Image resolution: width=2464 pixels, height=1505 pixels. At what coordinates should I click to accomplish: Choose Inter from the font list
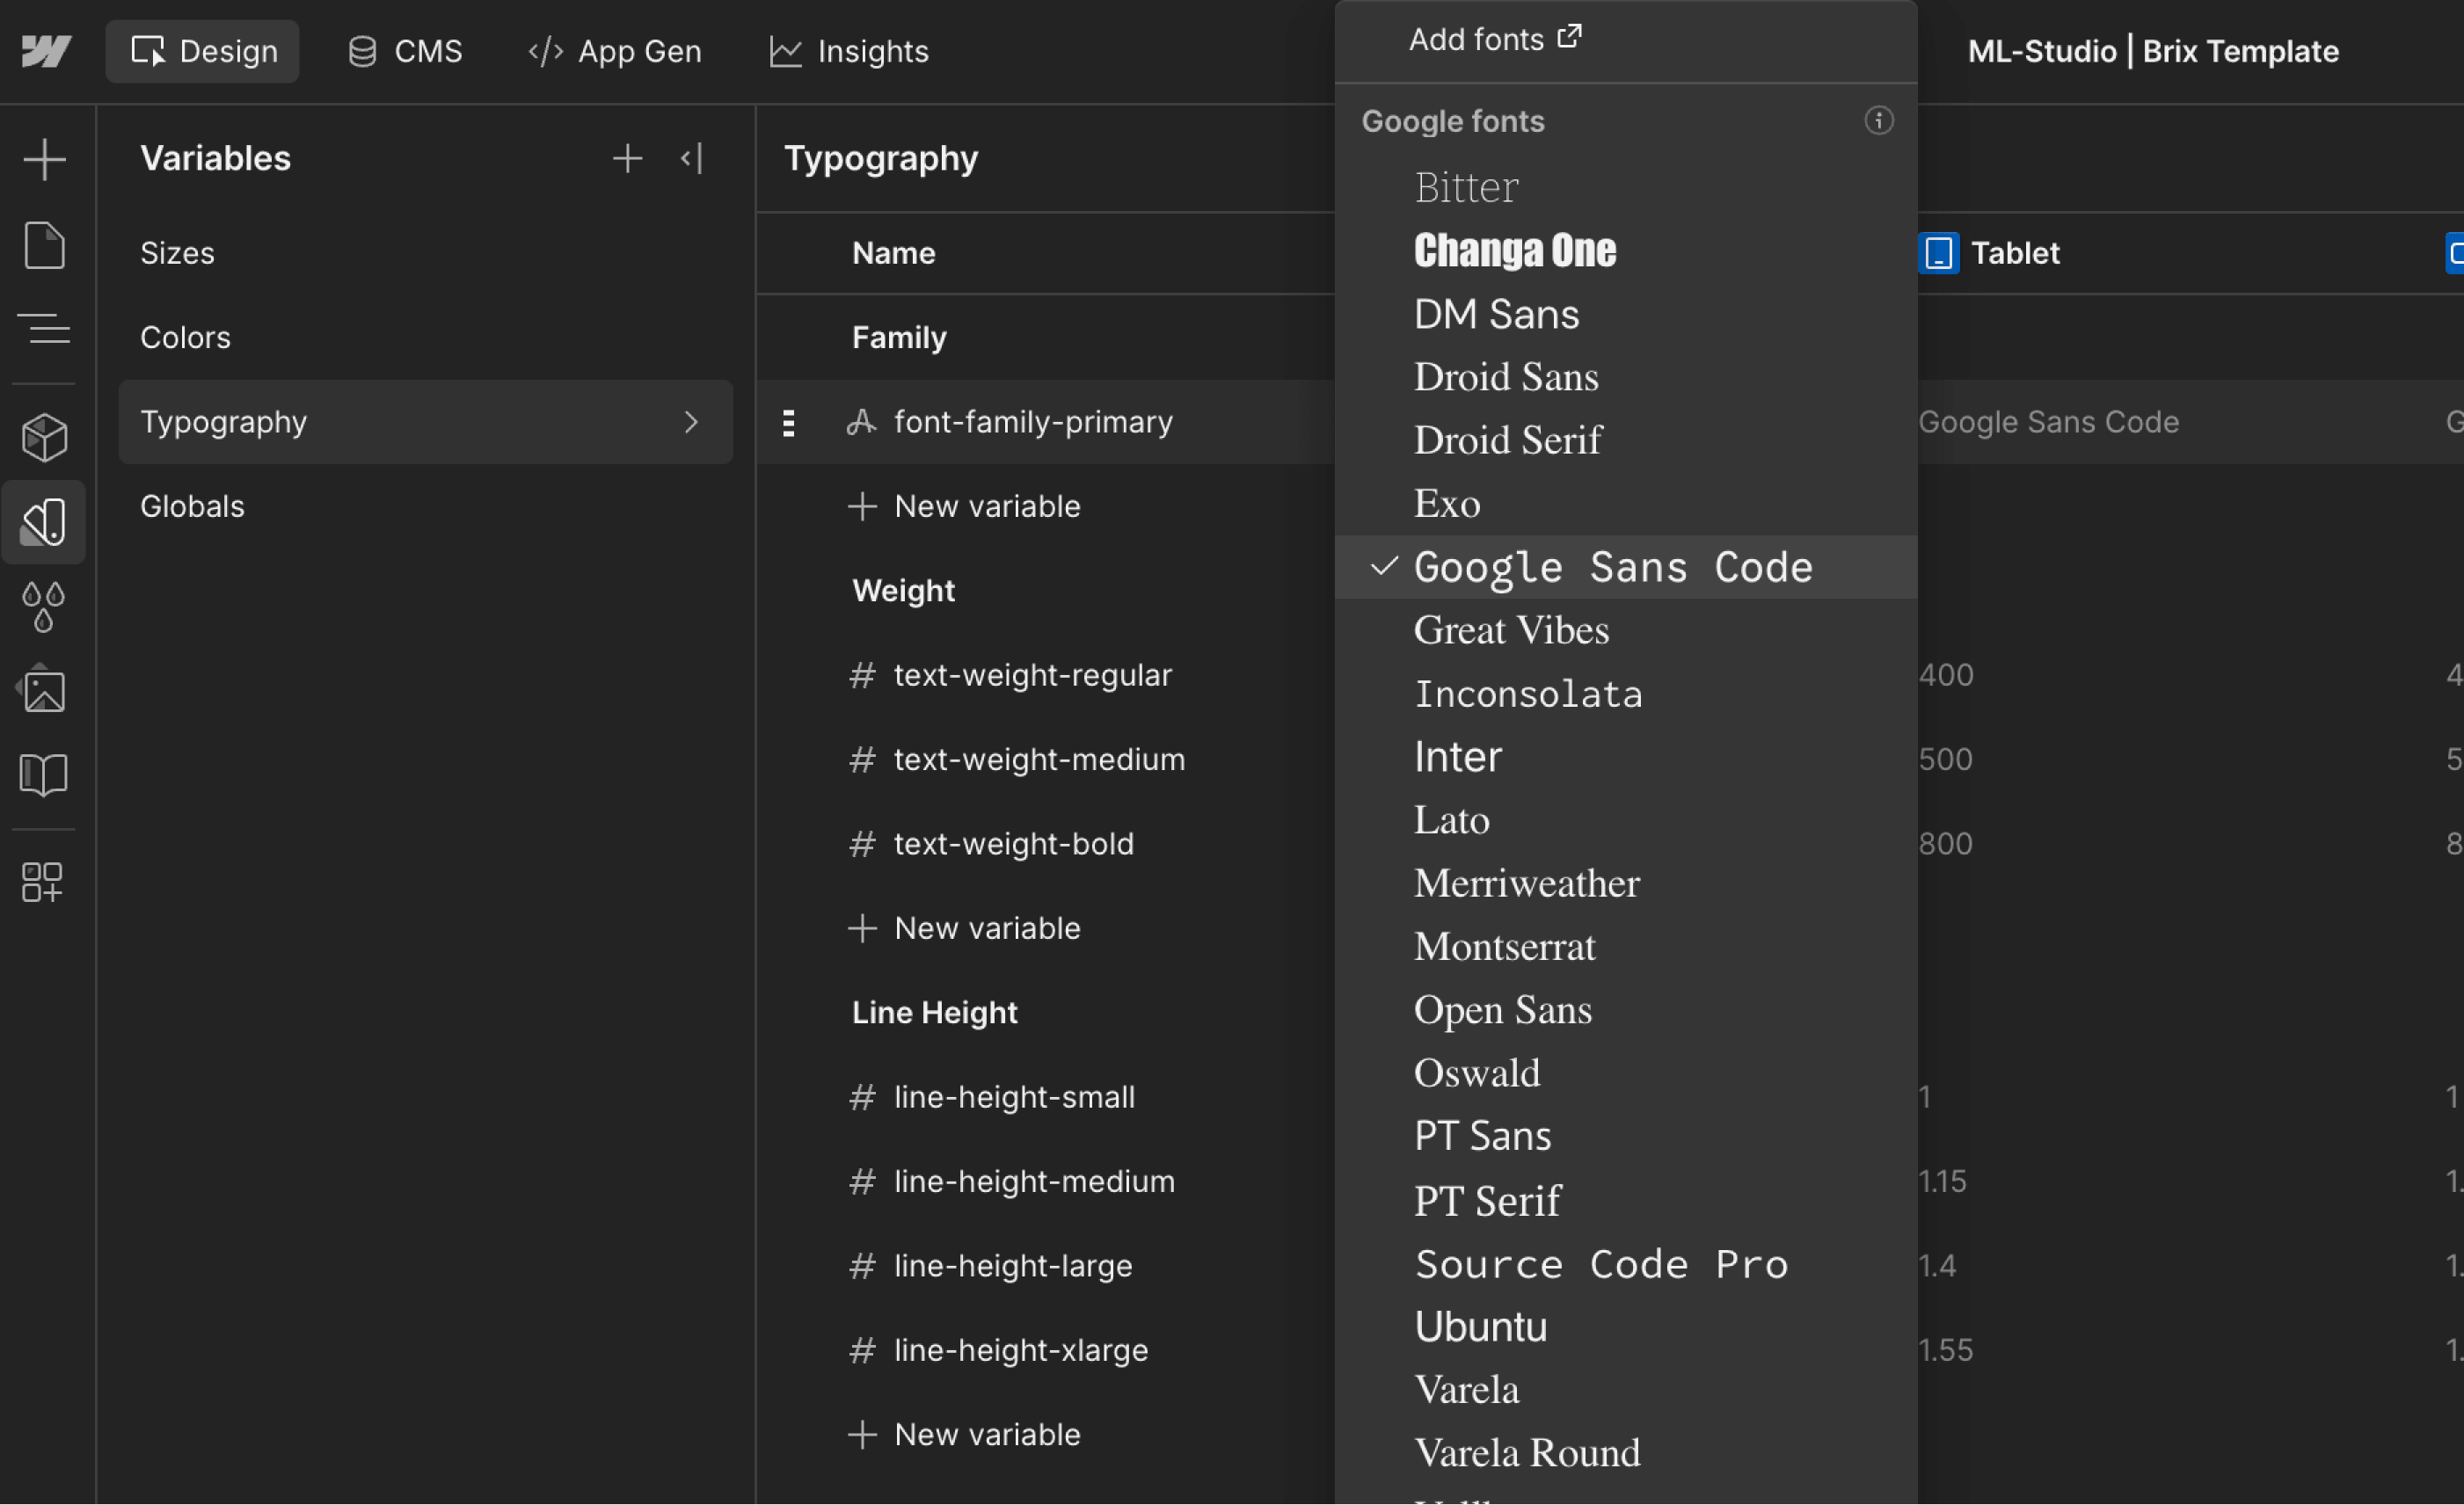(1456, 757)
